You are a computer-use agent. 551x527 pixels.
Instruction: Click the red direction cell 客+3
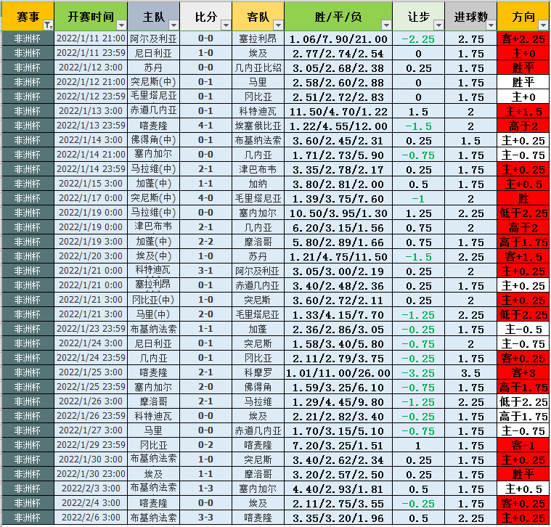pos(523,372)
